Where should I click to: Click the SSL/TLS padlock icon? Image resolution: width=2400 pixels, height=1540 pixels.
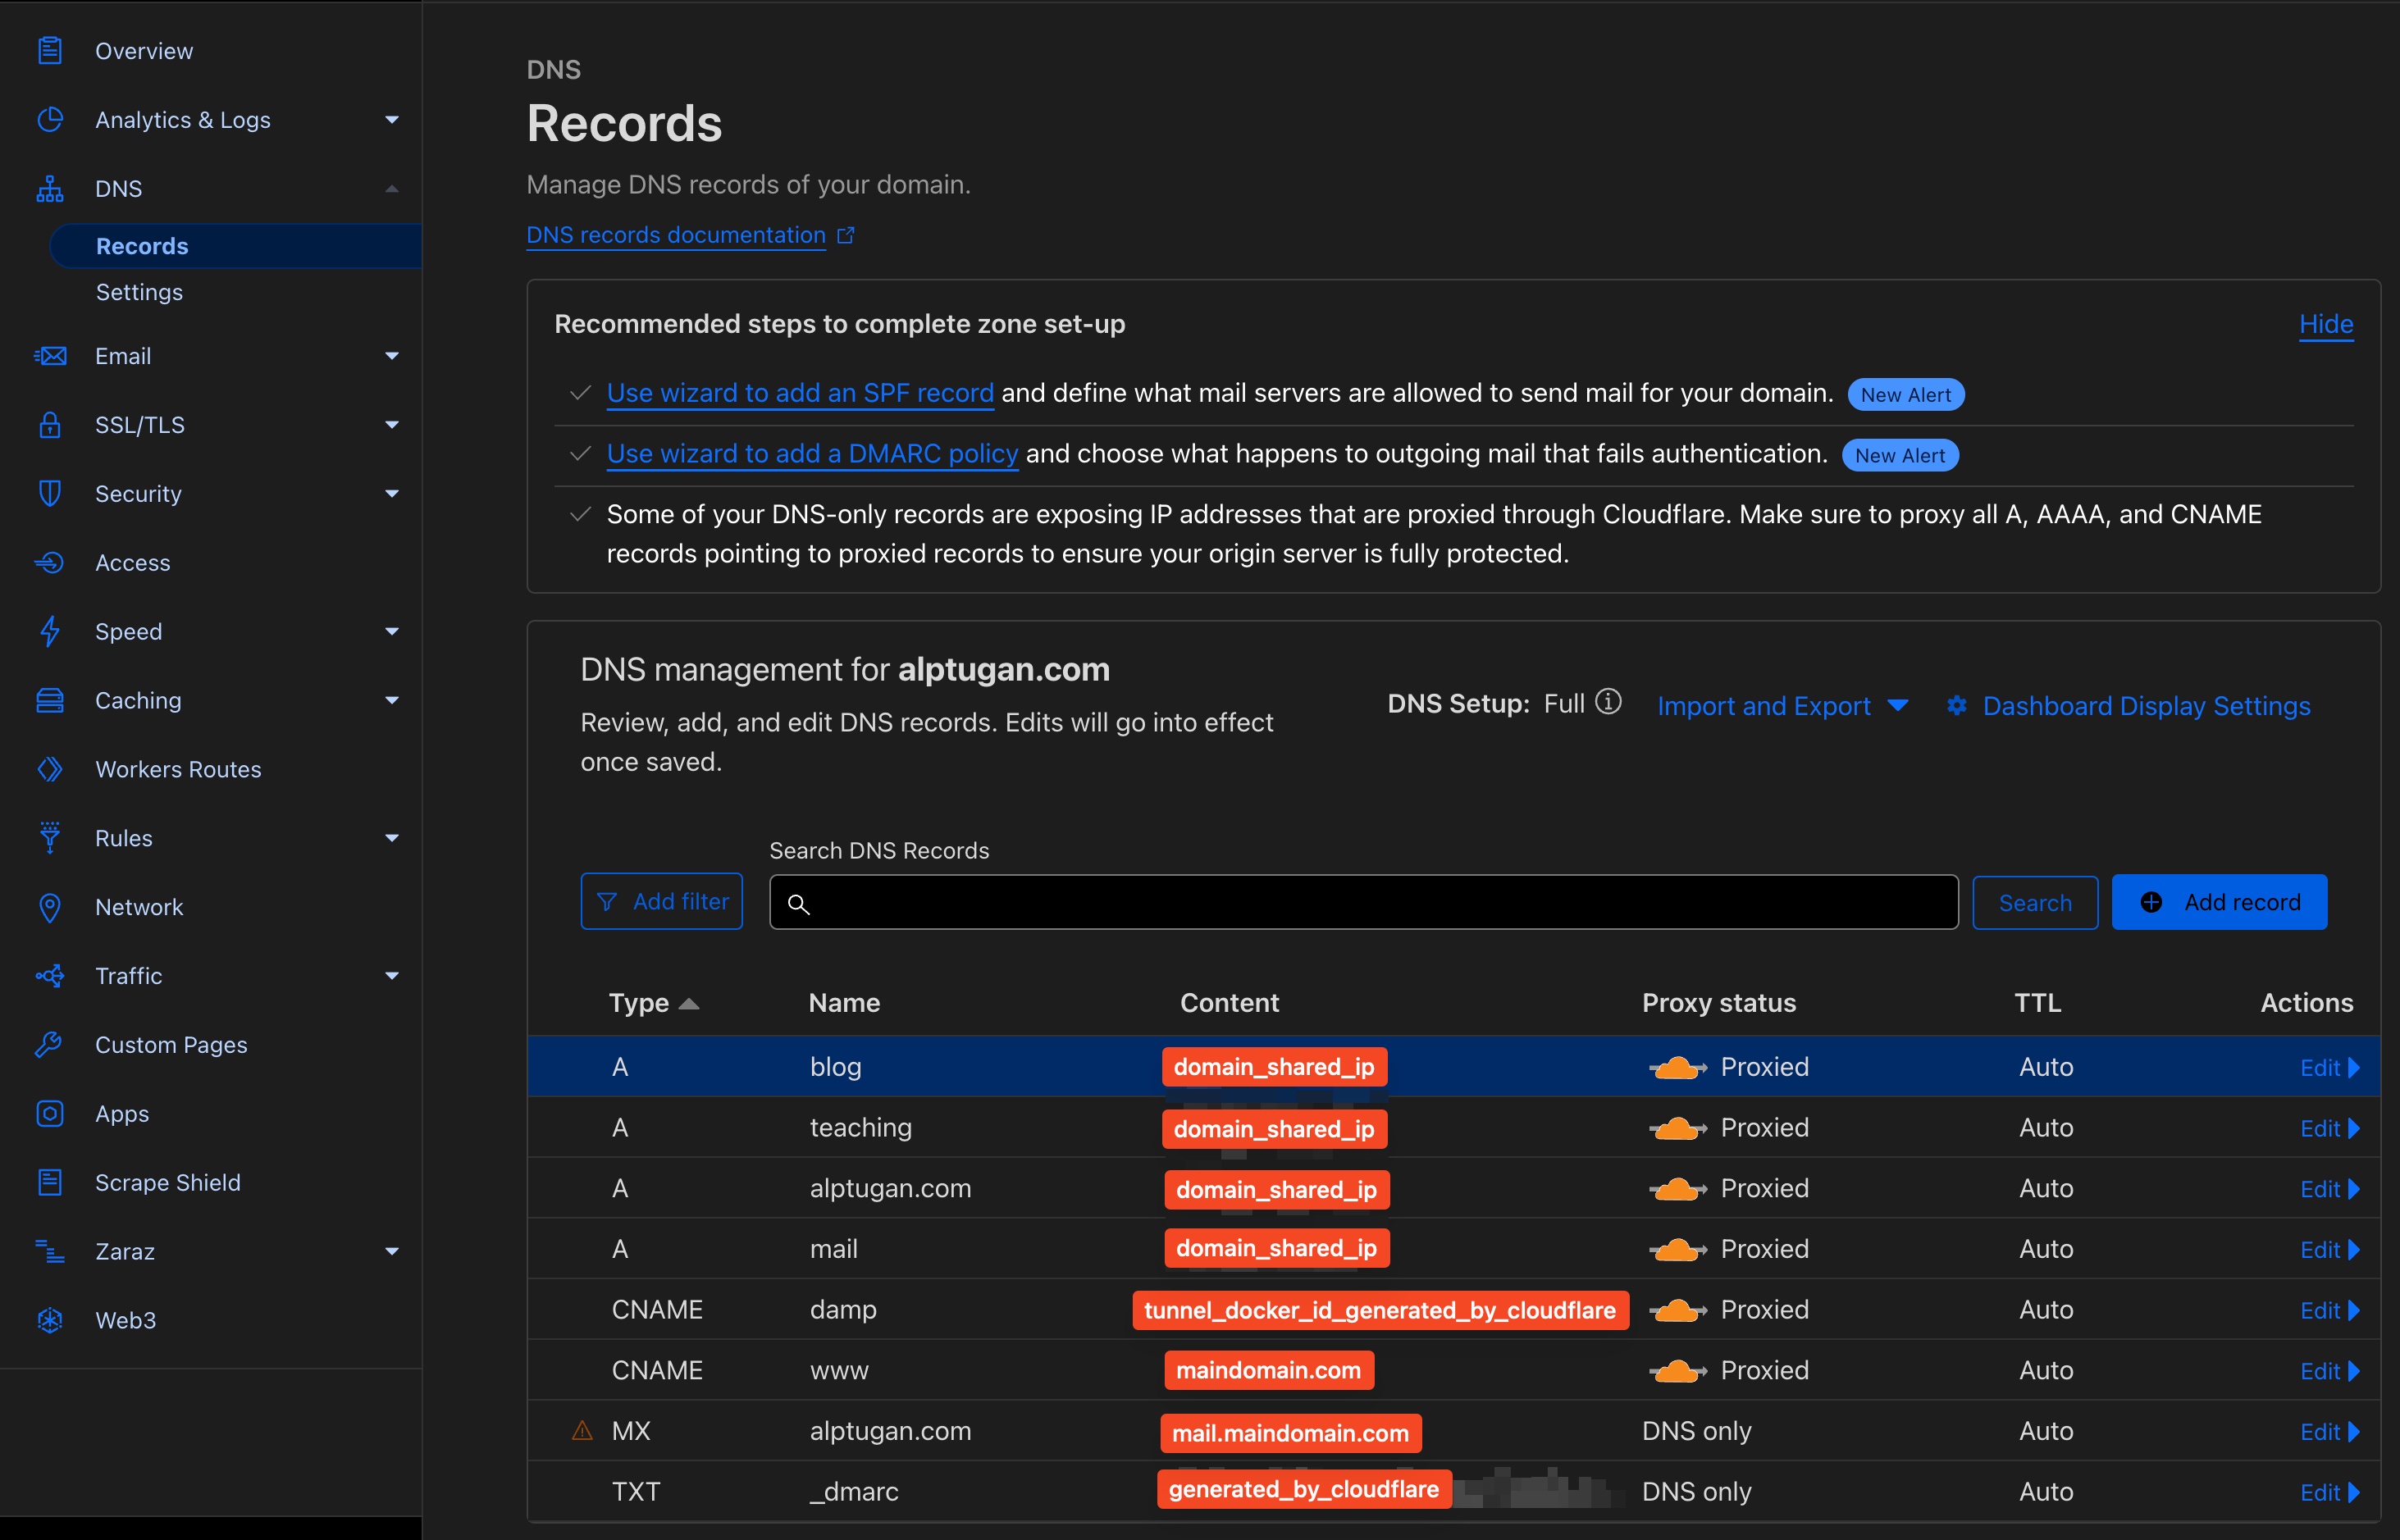click(50, 425)
